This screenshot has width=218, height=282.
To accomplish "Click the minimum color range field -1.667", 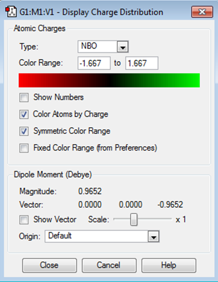I will coord(94,63).
